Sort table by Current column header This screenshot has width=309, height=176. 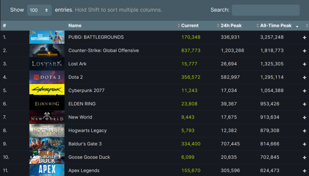pyautogui.click(x=190, y=26)
